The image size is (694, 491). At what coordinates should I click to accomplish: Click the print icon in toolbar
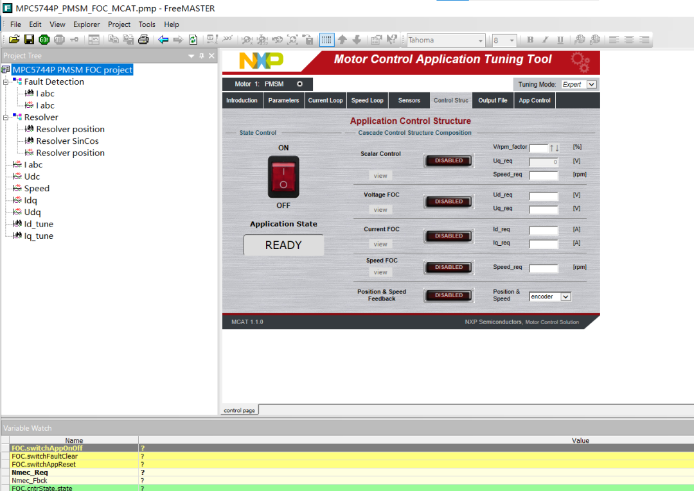click(143, 40)
